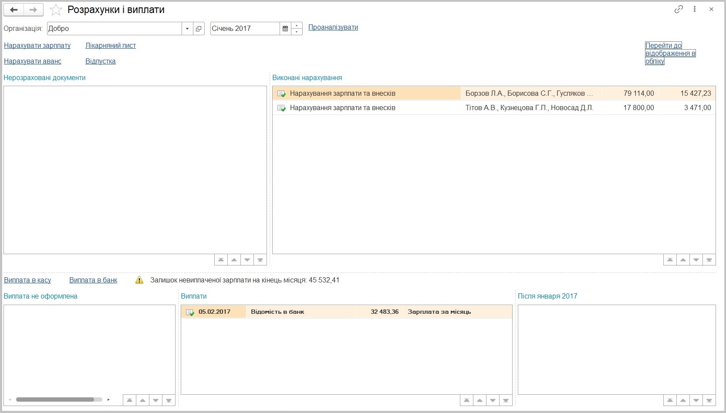Jump to first row in Виплата не оформлена list
The width and height of the screenshot is (726, 413).
[129, 400]
